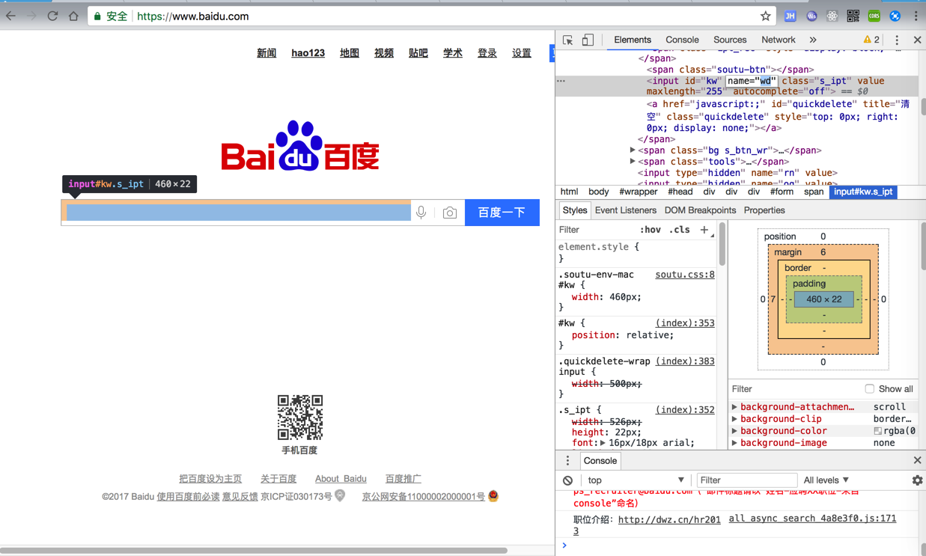
Task: Close the DevTools panel
Action: pos(917,40)
